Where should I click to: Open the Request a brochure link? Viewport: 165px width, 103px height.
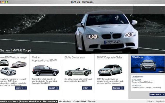click(x=9, y=101)
